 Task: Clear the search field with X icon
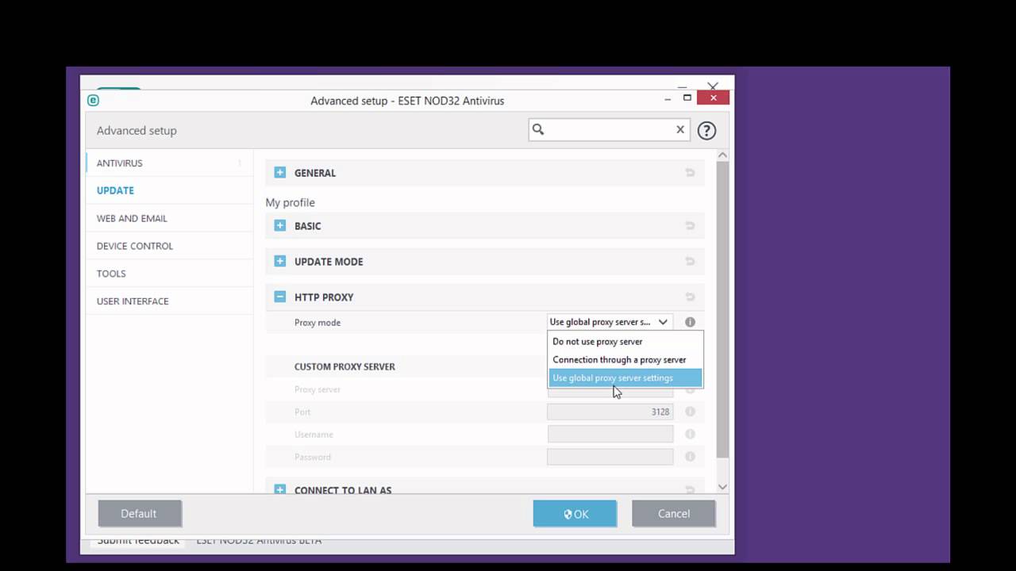point(680,129)
